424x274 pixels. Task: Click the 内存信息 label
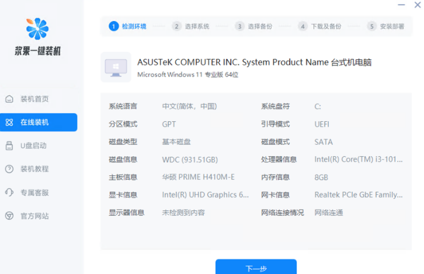pyautogui.click(x=275, y=177)
